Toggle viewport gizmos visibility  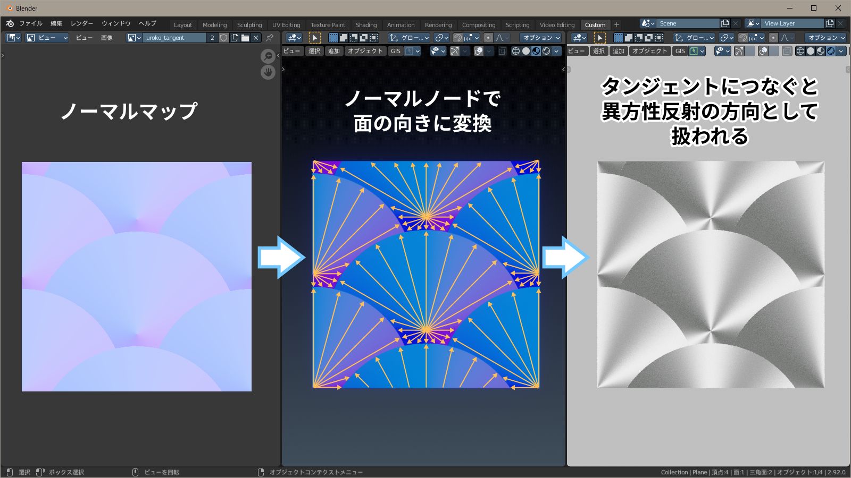pyautogui.click(x=455, y=52)
